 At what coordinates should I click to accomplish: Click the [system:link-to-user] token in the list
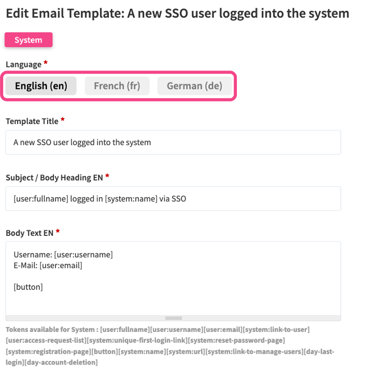tap(276, 330)
